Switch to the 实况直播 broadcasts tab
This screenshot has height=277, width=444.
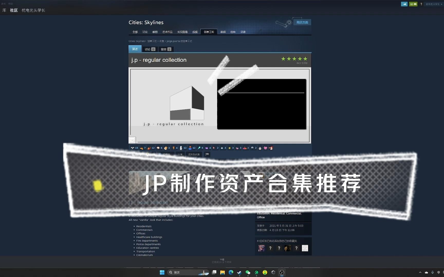[x=182, y=32]
